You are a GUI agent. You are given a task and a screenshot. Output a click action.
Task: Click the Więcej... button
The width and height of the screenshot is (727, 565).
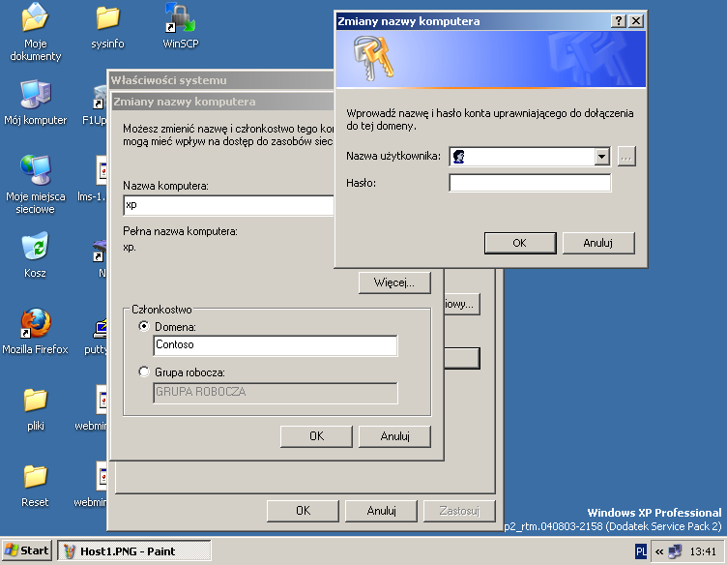[394, 282]
